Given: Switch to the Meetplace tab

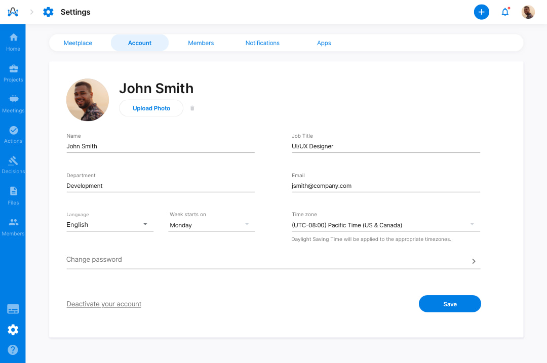Looking at the screenshot, I should pos(78,43).
